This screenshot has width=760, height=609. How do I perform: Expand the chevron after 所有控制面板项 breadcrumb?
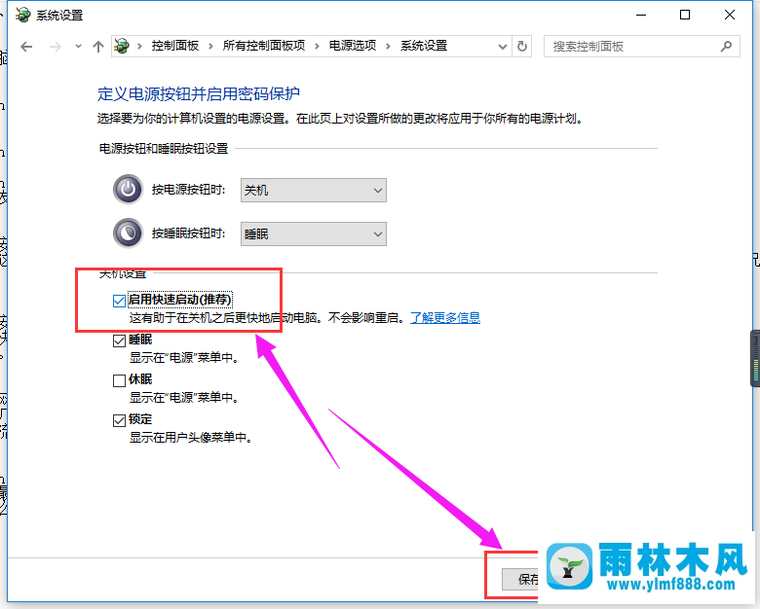click(x=317, y=46)
